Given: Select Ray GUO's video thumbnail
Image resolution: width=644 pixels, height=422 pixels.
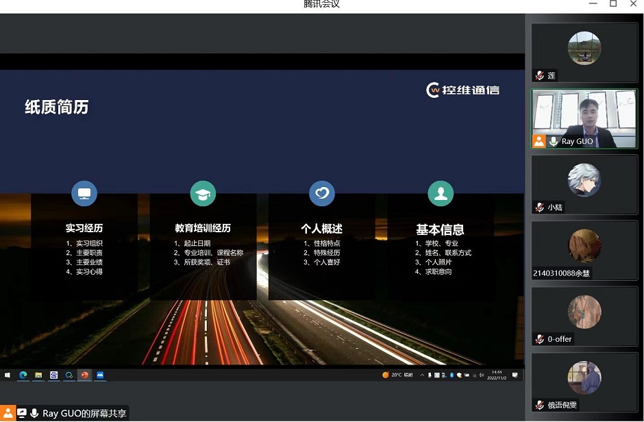Looking at the screenshot, I should click(584, 119).
